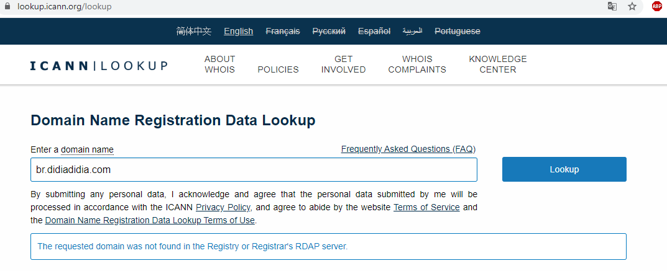Switch to Русский language
The height and width of the screenshot is (271, 667).
coord(329,32)
